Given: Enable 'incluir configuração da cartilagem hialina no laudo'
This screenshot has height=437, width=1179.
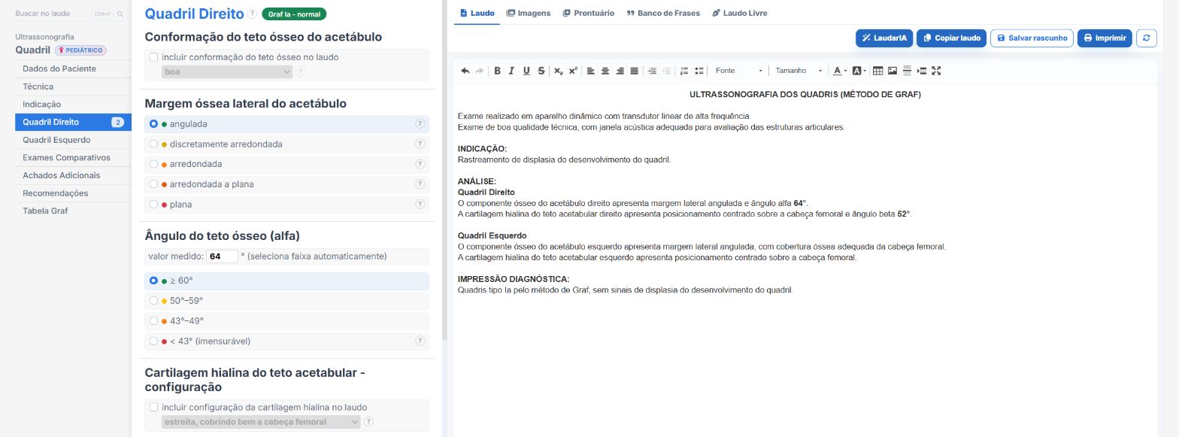Looking at the screenshot, I should click(x=153, y=408).
